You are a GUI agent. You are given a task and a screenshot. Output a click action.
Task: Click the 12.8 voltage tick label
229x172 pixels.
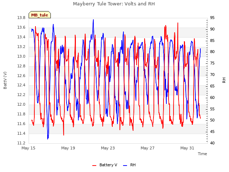21,66
